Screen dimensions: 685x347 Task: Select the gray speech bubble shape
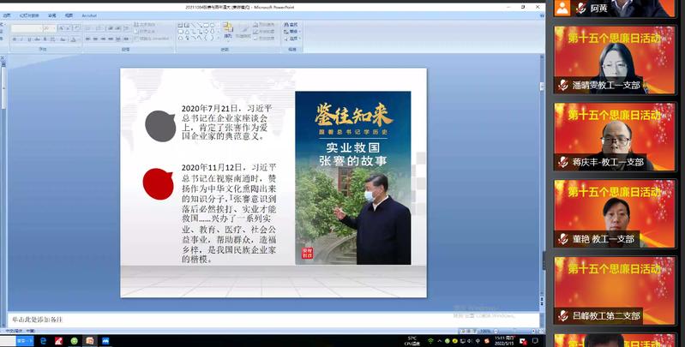[160, 126]
